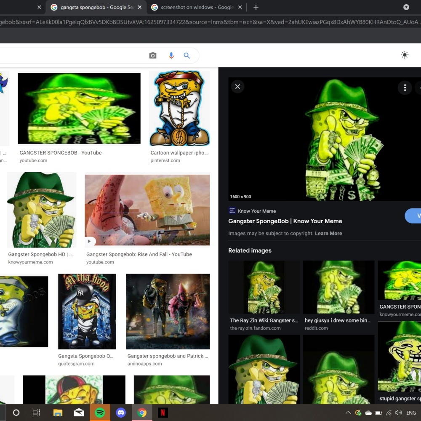Click the large previewed SpongeBob image
The image size is (421, 421).
[325, 139]
